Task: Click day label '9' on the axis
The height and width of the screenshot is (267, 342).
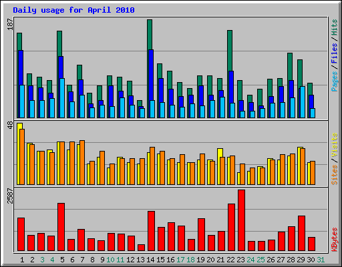Action: tap(102, 260)
